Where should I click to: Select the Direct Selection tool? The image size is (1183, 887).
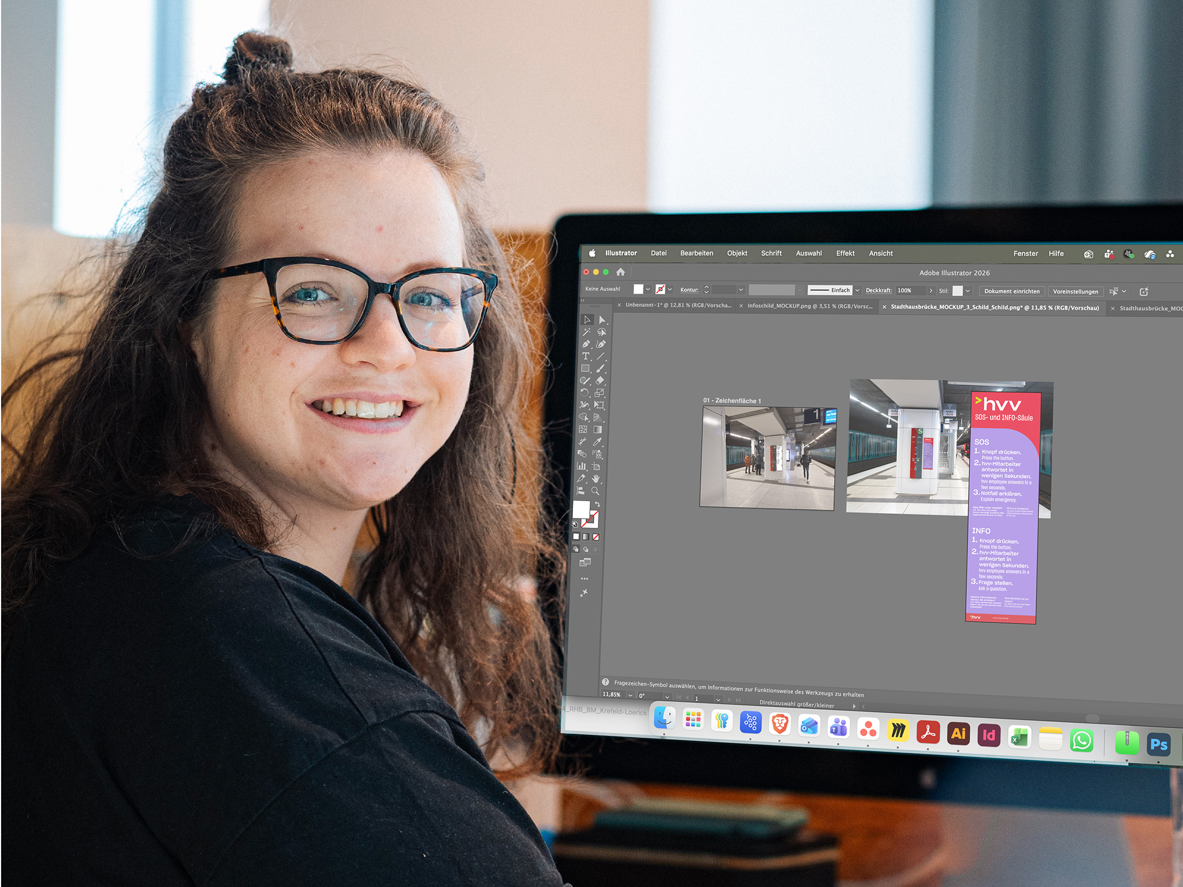coord(601,320)
